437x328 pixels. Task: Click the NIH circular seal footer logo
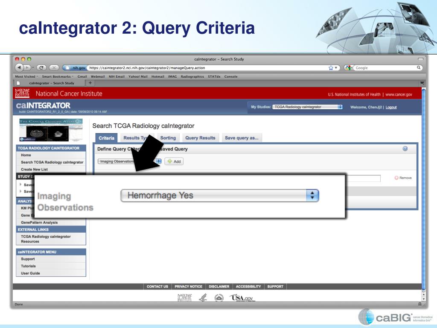(219, 298)
